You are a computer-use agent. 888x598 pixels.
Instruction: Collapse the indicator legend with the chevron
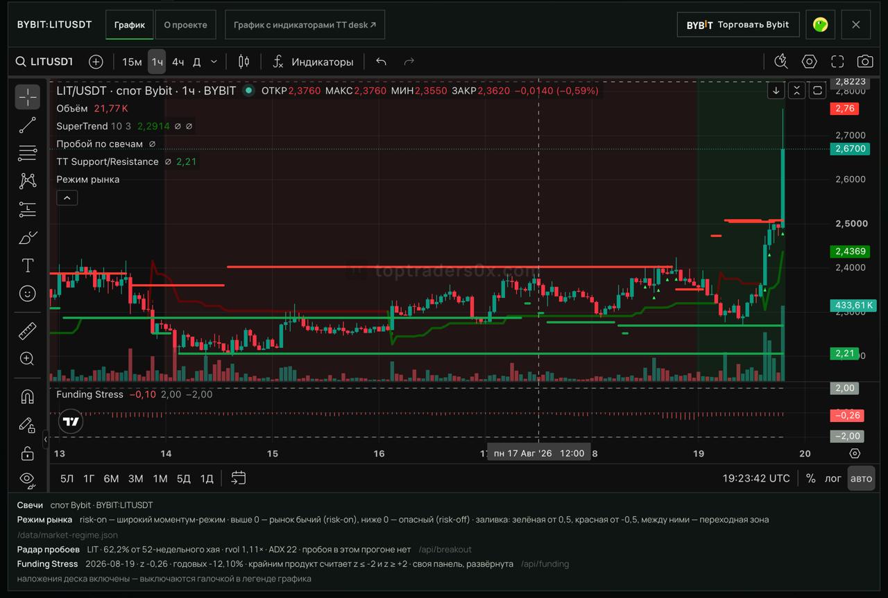click(67, 198)
